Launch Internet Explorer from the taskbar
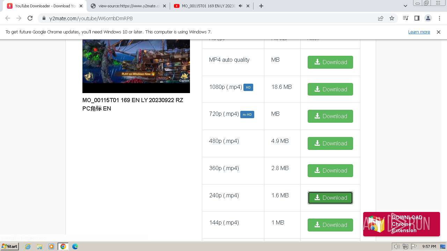The height and width of the screenshot is (251, 447). point(28,246)
